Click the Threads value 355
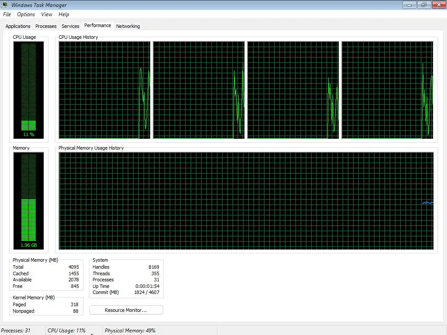The width and height of the screenshot is (447, 335). (x=155, y=273)
